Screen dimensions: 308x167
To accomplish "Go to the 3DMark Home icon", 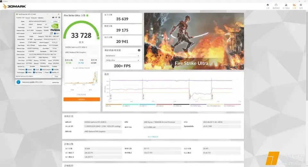I will point(268,5).
